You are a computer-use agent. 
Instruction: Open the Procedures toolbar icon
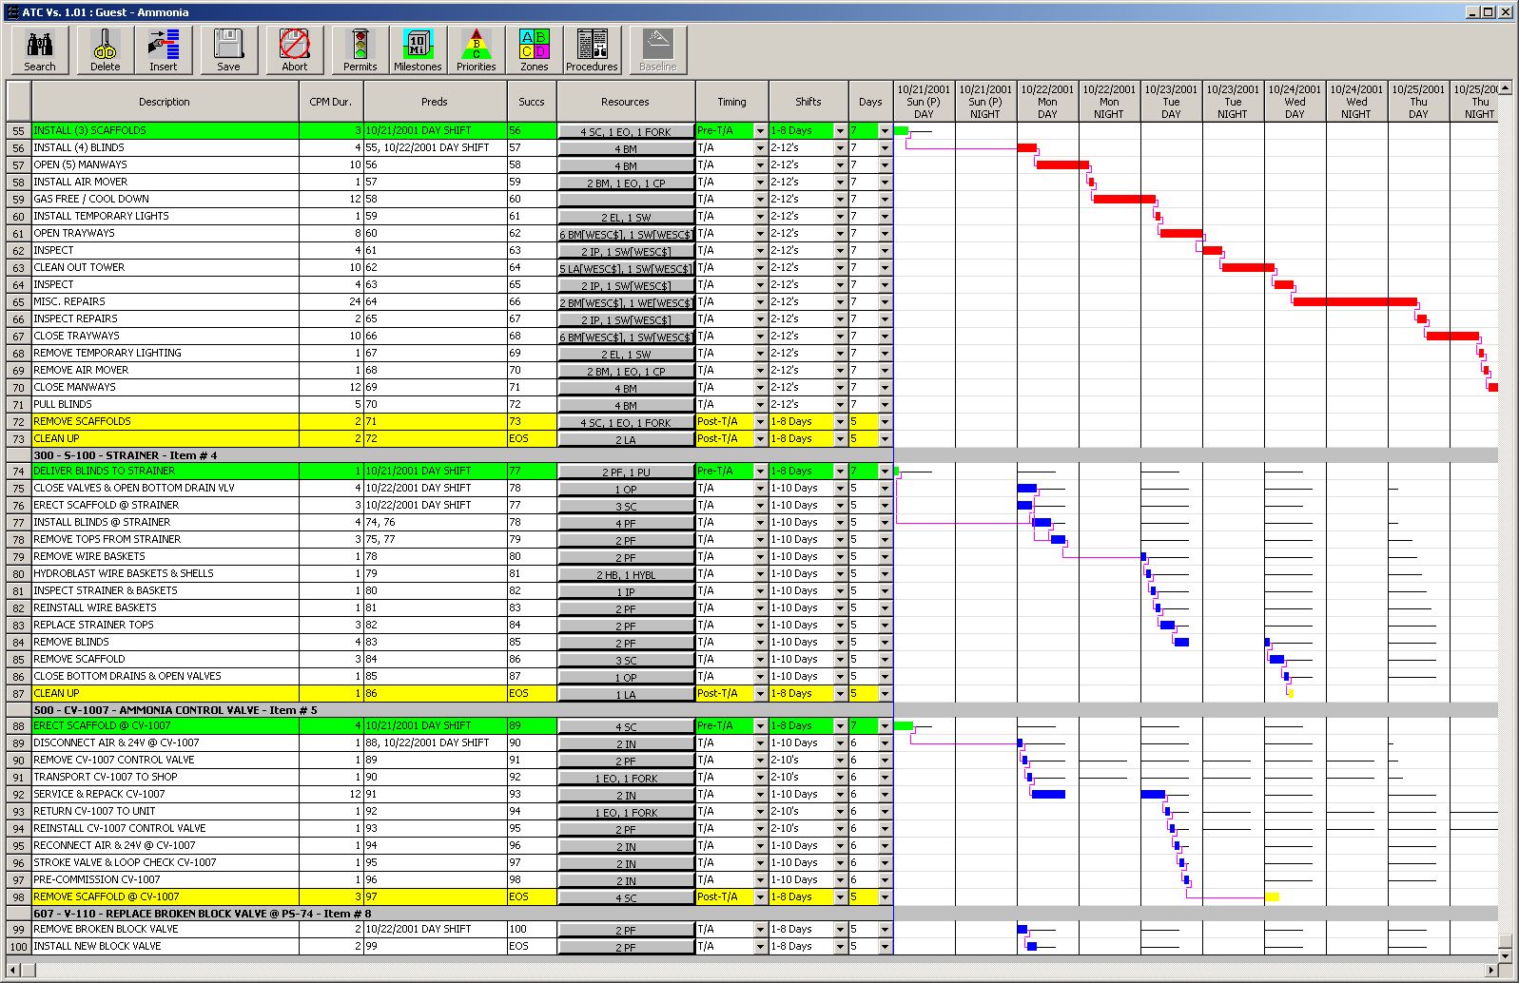point(592,49)
